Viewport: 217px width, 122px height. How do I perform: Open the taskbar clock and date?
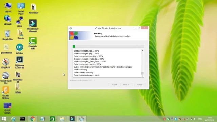point(210,119)
